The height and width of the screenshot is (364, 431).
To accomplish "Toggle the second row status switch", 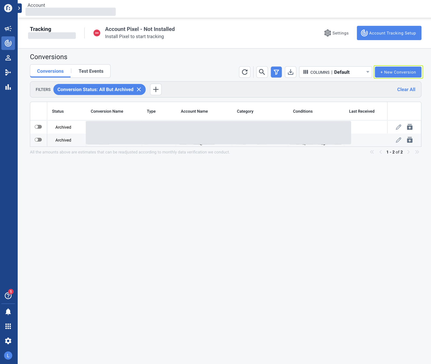I will (x=38, y=140).
